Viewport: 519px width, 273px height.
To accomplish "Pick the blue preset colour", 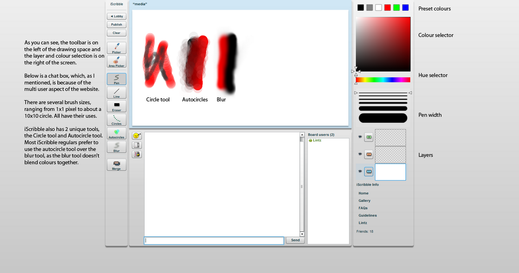I will [405, 8].
